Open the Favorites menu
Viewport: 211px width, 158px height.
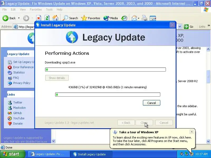(x=36, y=9)
